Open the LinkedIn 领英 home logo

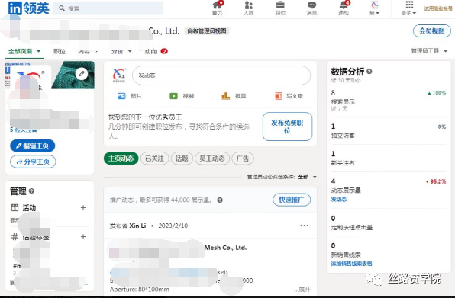click(28, 8)
